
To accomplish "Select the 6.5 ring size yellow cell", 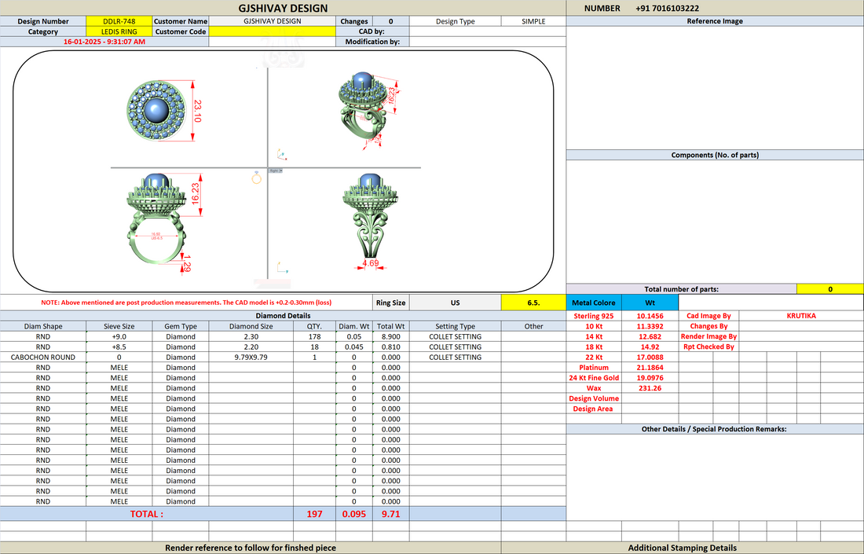I will tap(533, 303).
